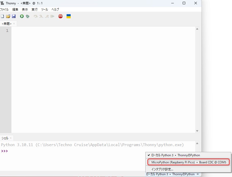Click line number 1 in gutter
This screenshot has height=177, width=232.
pyautogui.click(x=7, y=31)
